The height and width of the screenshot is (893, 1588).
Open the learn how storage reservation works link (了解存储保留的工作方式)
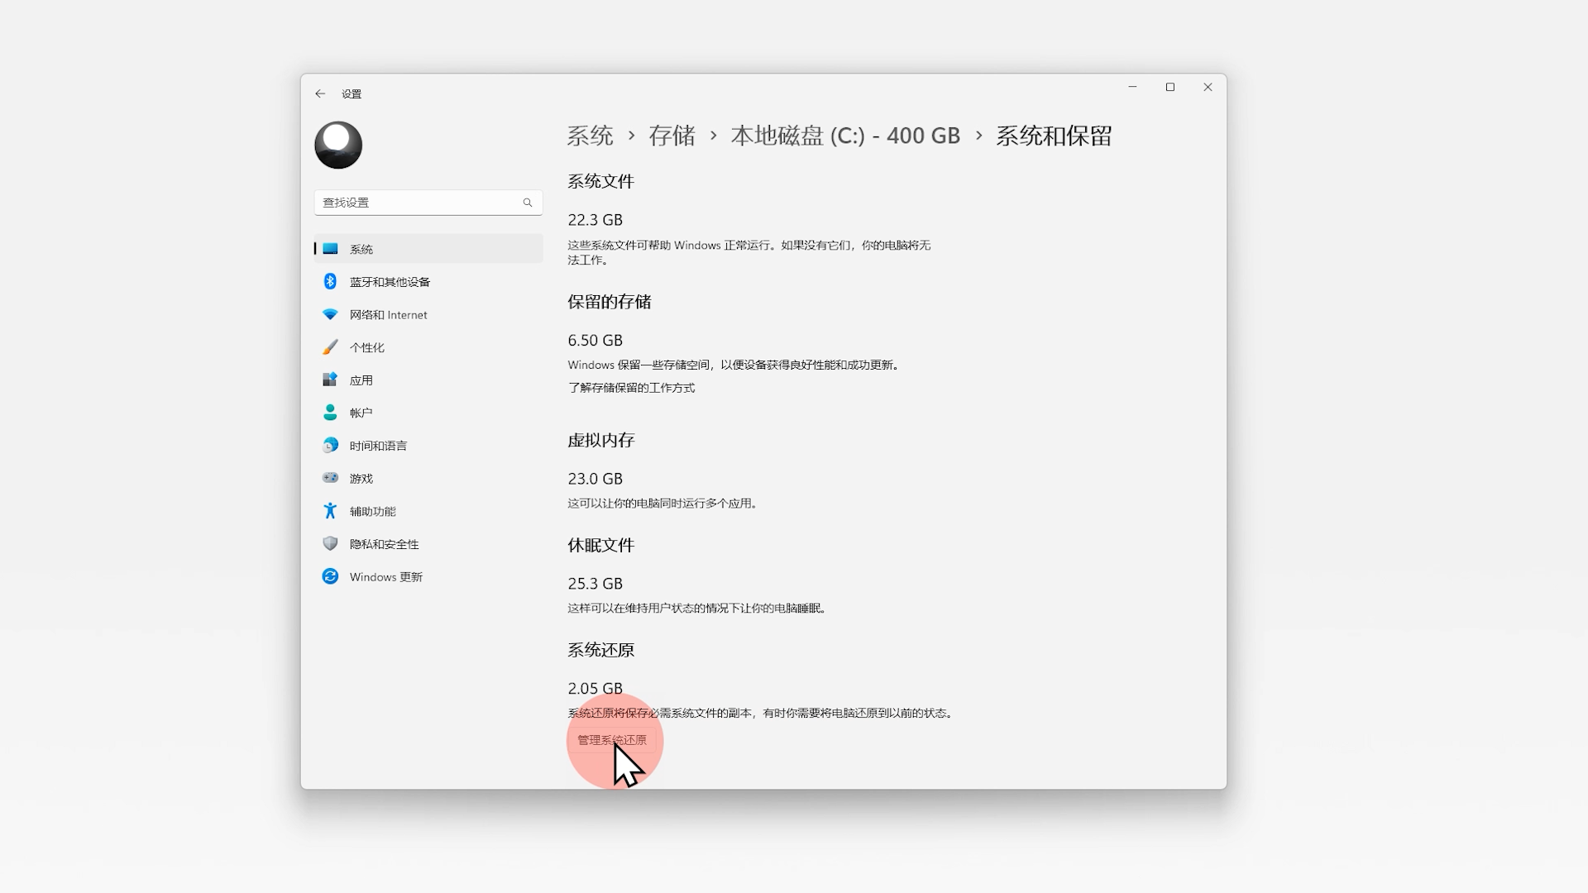coord(631,388)
